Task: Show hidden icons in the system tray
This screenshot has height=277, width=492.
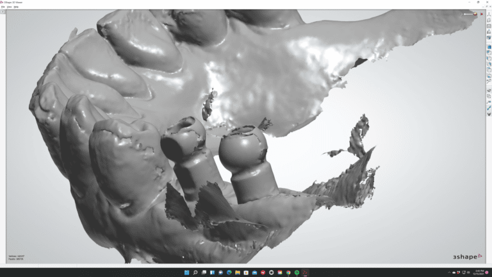Action: [449, 273]
